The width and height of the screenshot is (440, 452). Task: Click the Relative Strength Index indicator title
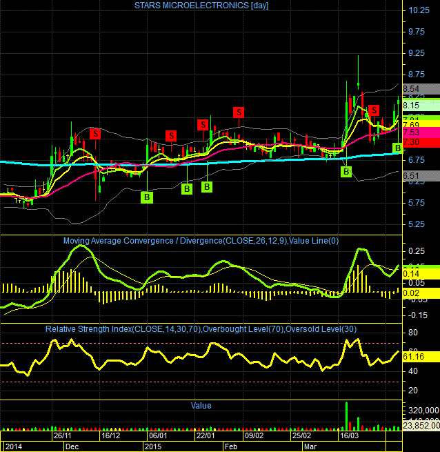coord(201,329)
